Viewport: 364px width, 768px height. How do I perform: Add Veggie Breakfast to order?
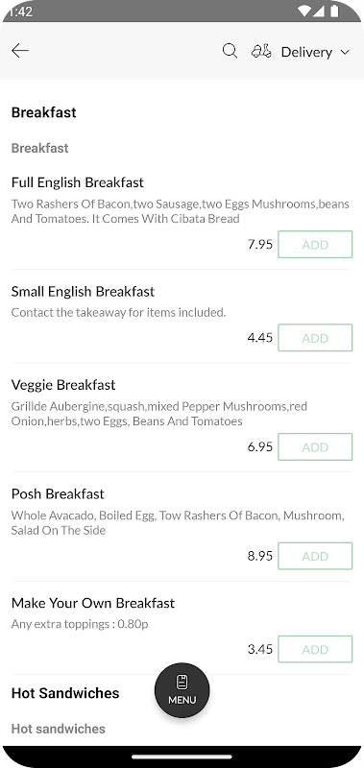[x=315, y=446]
